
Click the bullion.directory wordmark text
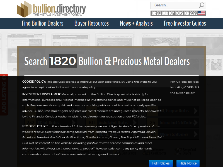[59, 9]
